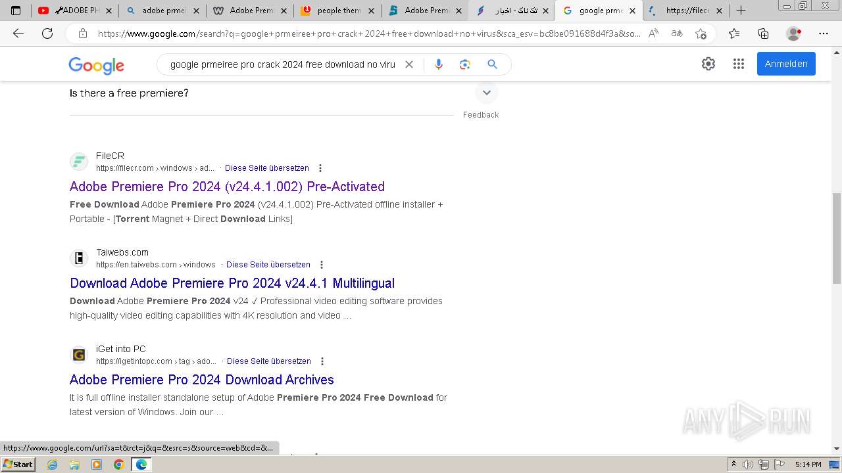
Task: Open the Favorites list icon
Action: (x=734, y=34)
